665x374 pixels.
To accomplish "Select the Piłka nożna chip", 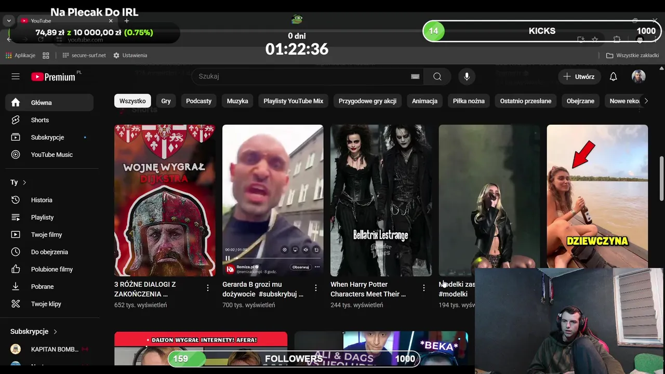I will (x=469, y=101).
